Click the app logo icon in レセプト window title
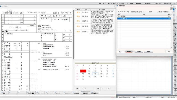177x100 pixels. pos(1,6)
